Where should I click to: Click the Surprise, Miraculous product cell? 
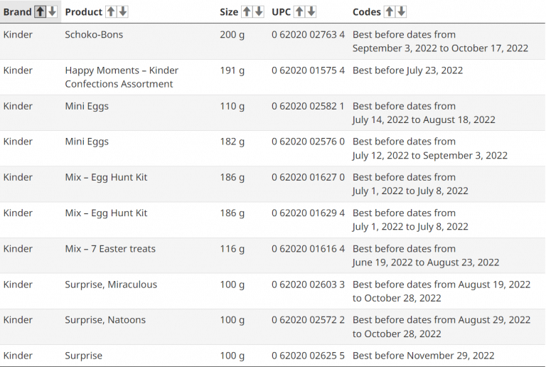pyautogui.click(x=111, y=284)
